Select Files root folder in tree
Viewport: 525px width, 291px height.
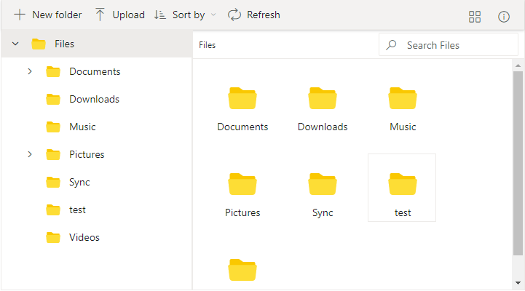97,44
